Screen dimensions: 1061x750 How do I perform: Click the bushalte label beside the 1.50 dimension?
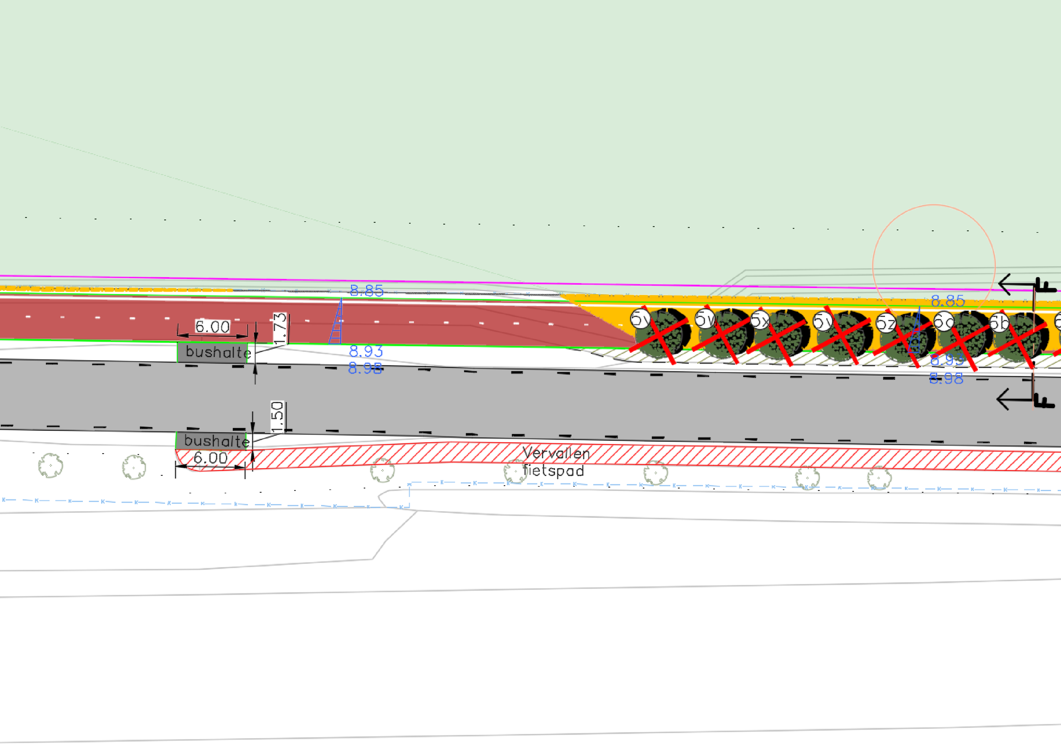(x=217, y=441)
